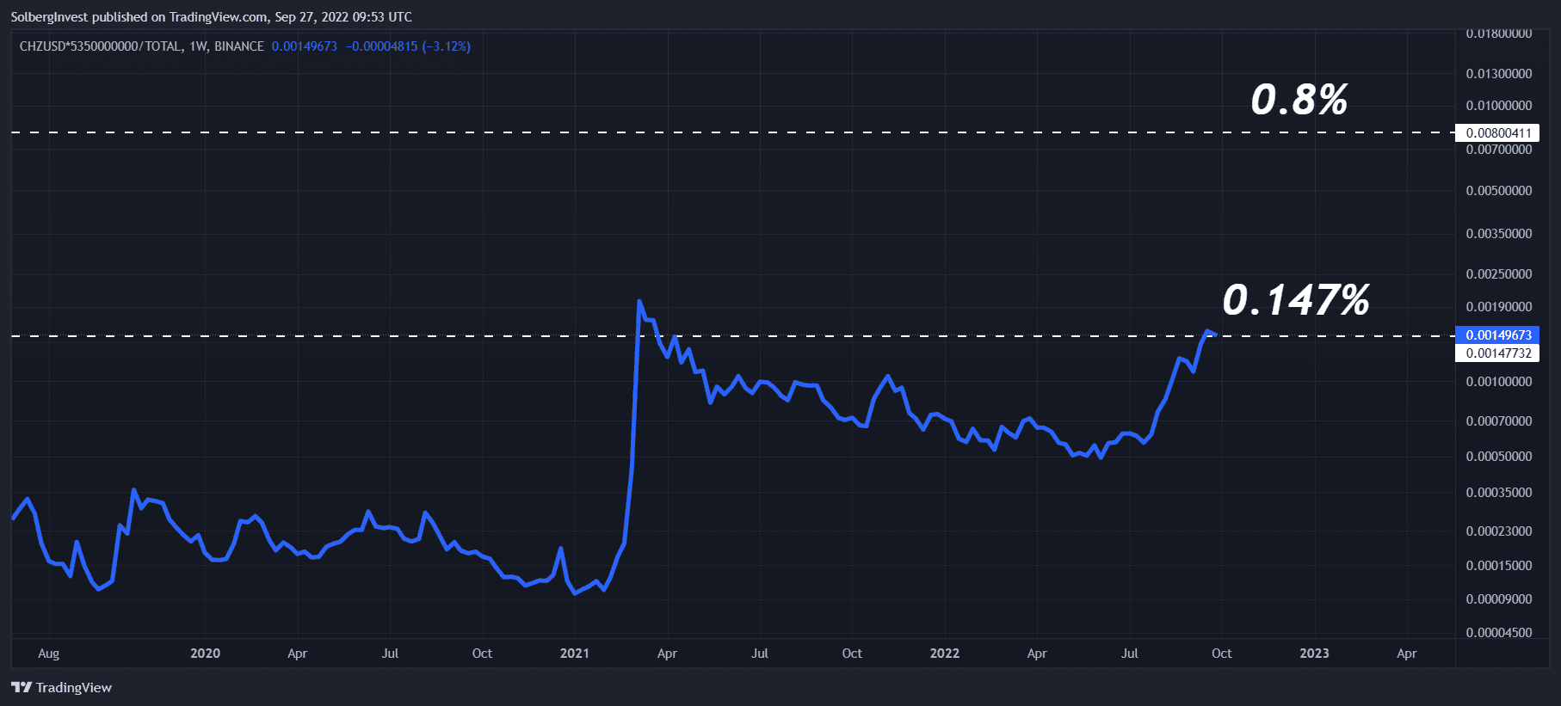Click the 0.00350000 price scale tick
1561x706 pixels.
[1499, 234]
